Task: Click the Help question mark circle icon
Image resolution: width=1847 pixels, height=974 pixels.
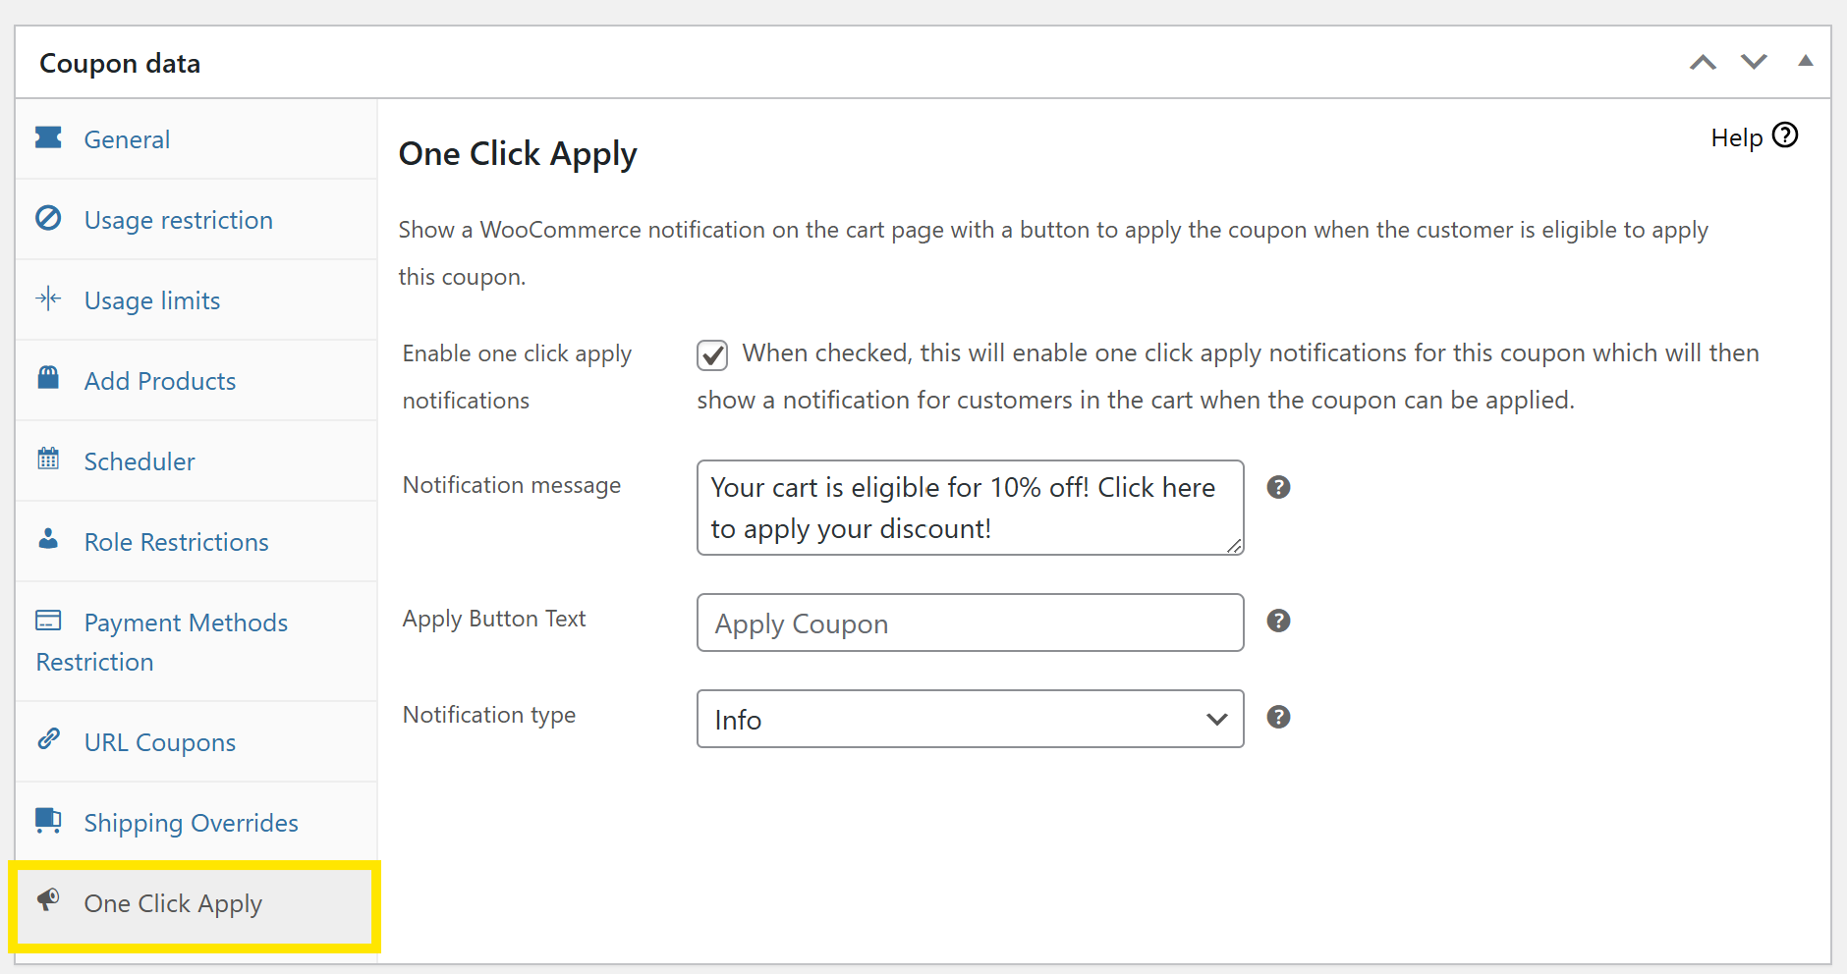Action: pos(1785,135)
